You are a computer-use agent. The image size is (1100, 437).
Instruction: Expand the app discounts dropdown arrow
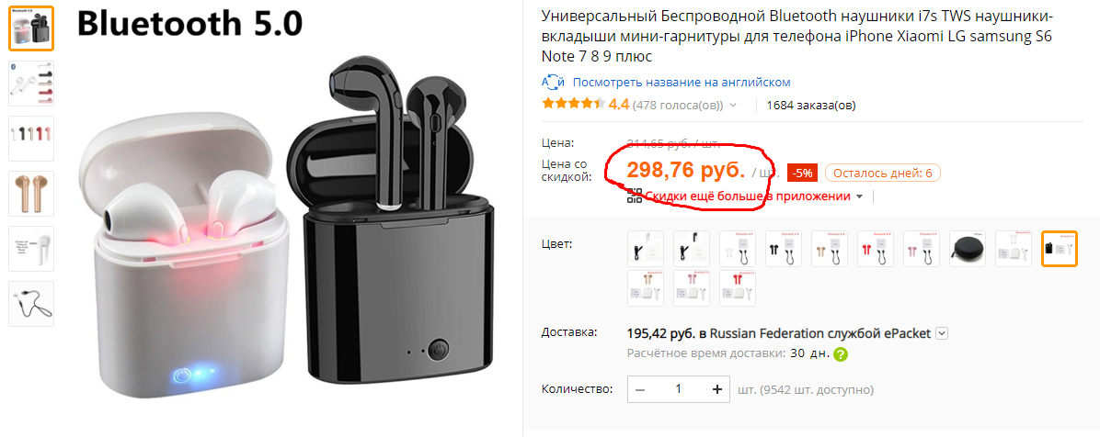(x=859, y=196)
